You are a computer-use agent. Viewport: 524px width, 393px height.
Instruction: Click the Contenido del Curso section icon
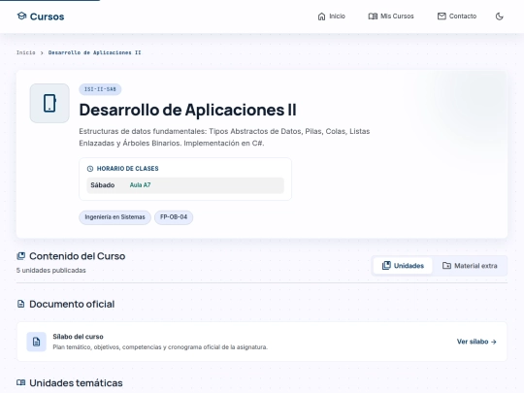click(x=20, y=256)
